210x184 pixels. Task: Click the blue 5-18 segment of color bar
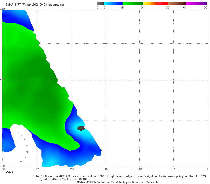(x=113, y=3)
